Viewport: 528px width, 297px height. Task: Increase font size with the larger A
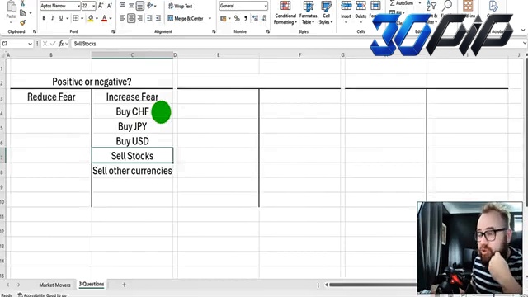[101, 6]
